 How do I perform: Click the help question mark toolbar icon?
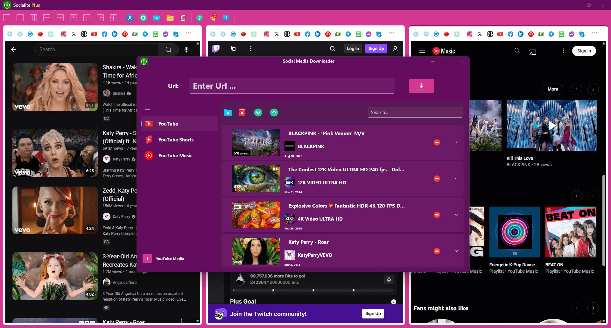tap(200, 18)
